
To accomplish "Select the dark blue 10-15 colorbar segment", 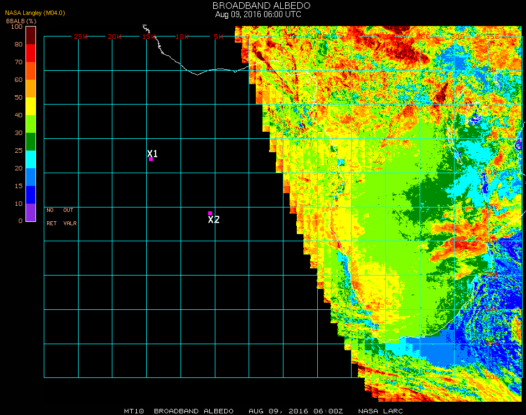I will (x=31, y=195).
